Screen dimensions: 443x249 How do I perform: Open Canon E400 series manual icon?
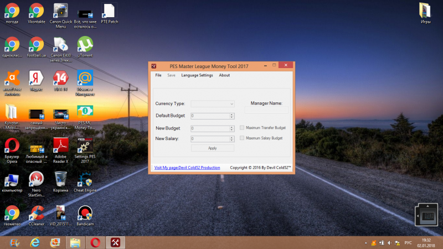click(x=61, y=49)
